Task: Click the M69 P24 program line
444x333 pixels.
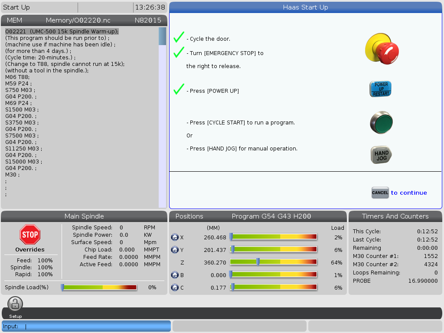Action: point(18,103)
